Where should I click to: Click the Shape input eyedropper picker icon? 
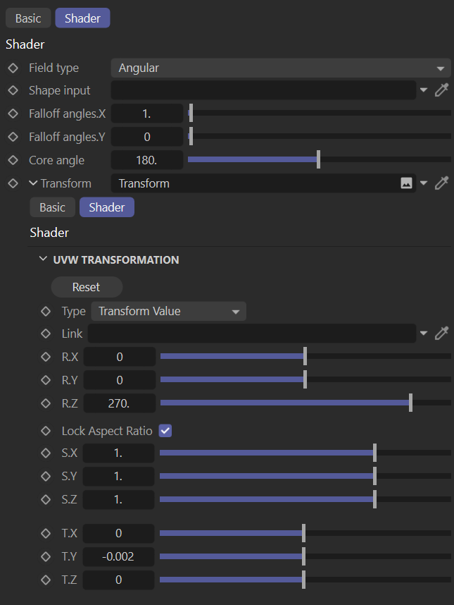click(442, 90)
